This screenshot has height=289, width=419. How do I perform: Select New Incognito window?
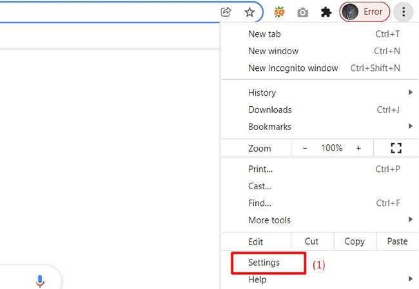(x=293, y=68)
